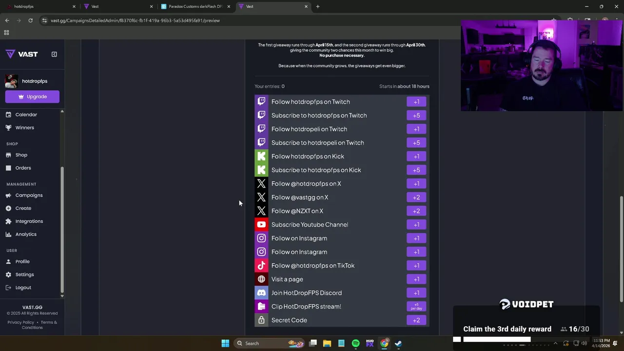
Task: Click the Follow hotdropeli on Twitch text
Action: tap(309, 129)
